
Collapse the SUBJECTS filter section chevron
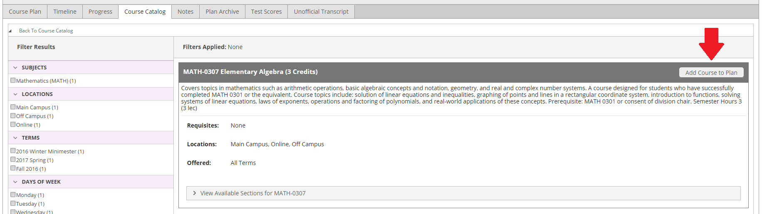click(x=15, y=68)
